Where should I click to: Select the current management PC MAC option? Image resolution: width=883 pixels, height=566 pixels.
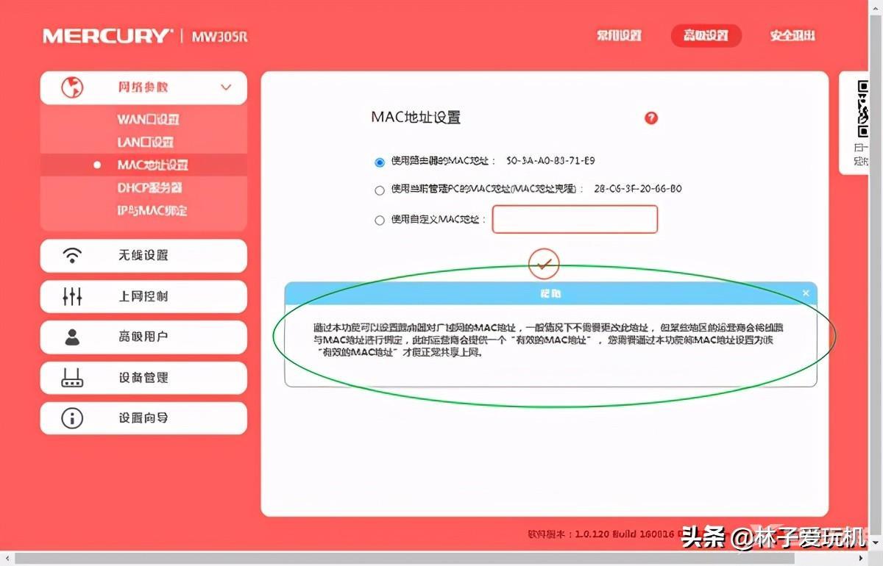pyautogui.click(x=380, y=190)
